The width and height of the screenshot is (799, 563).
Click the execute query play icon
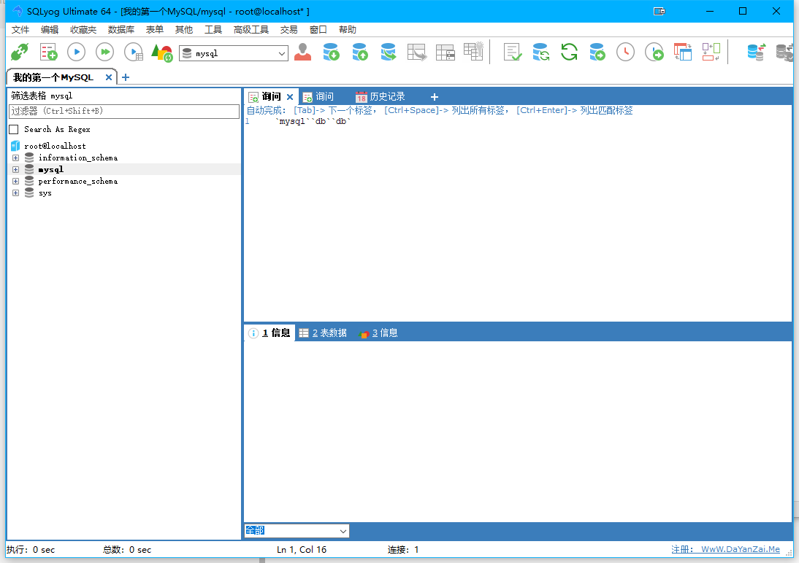tap(77, 52)
